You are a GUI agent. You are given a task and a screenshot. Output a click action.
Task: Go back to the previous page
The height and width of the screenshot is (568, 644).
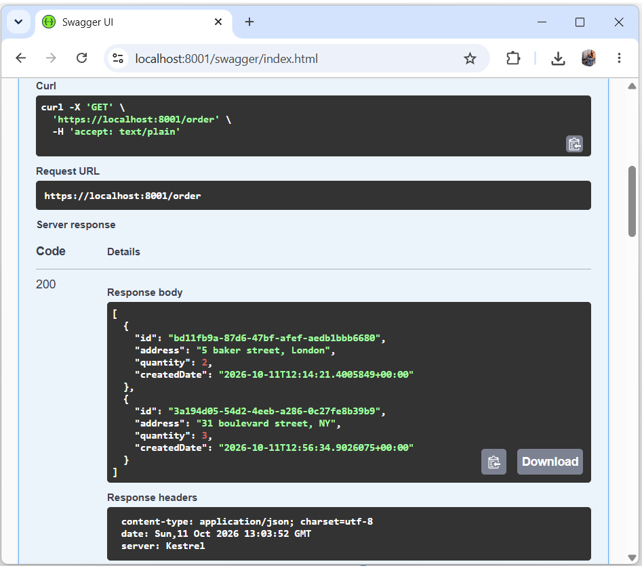click(21, 58)
